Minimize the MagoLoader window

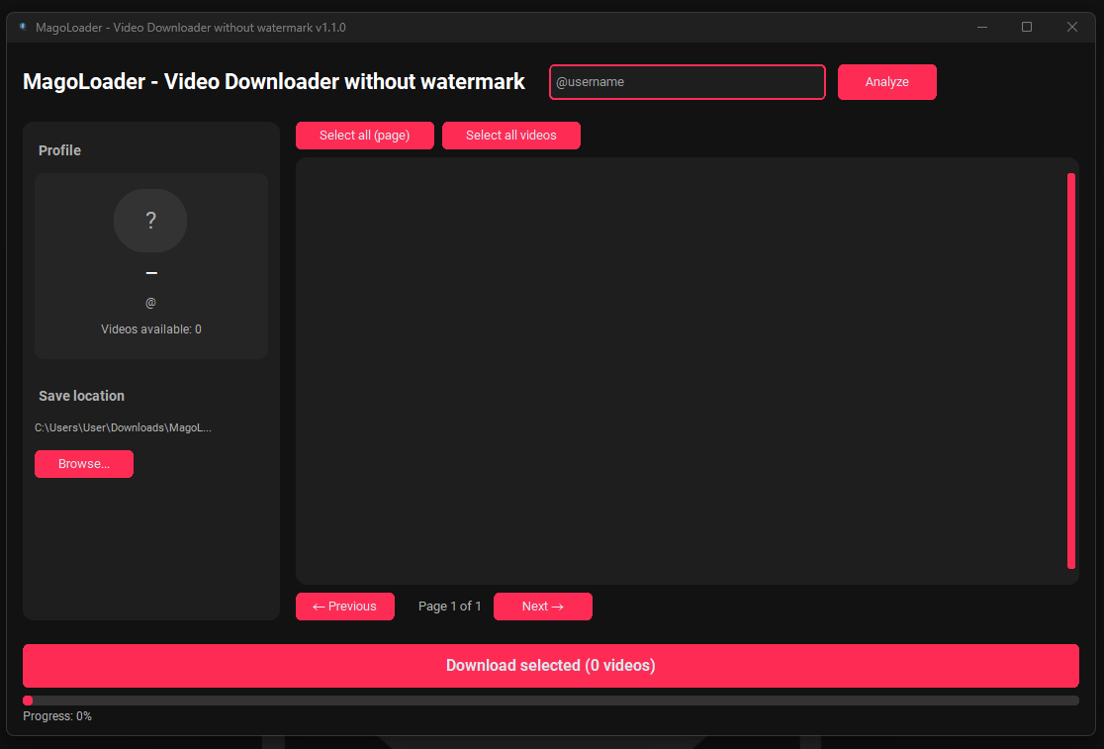(x=981, y=27)
